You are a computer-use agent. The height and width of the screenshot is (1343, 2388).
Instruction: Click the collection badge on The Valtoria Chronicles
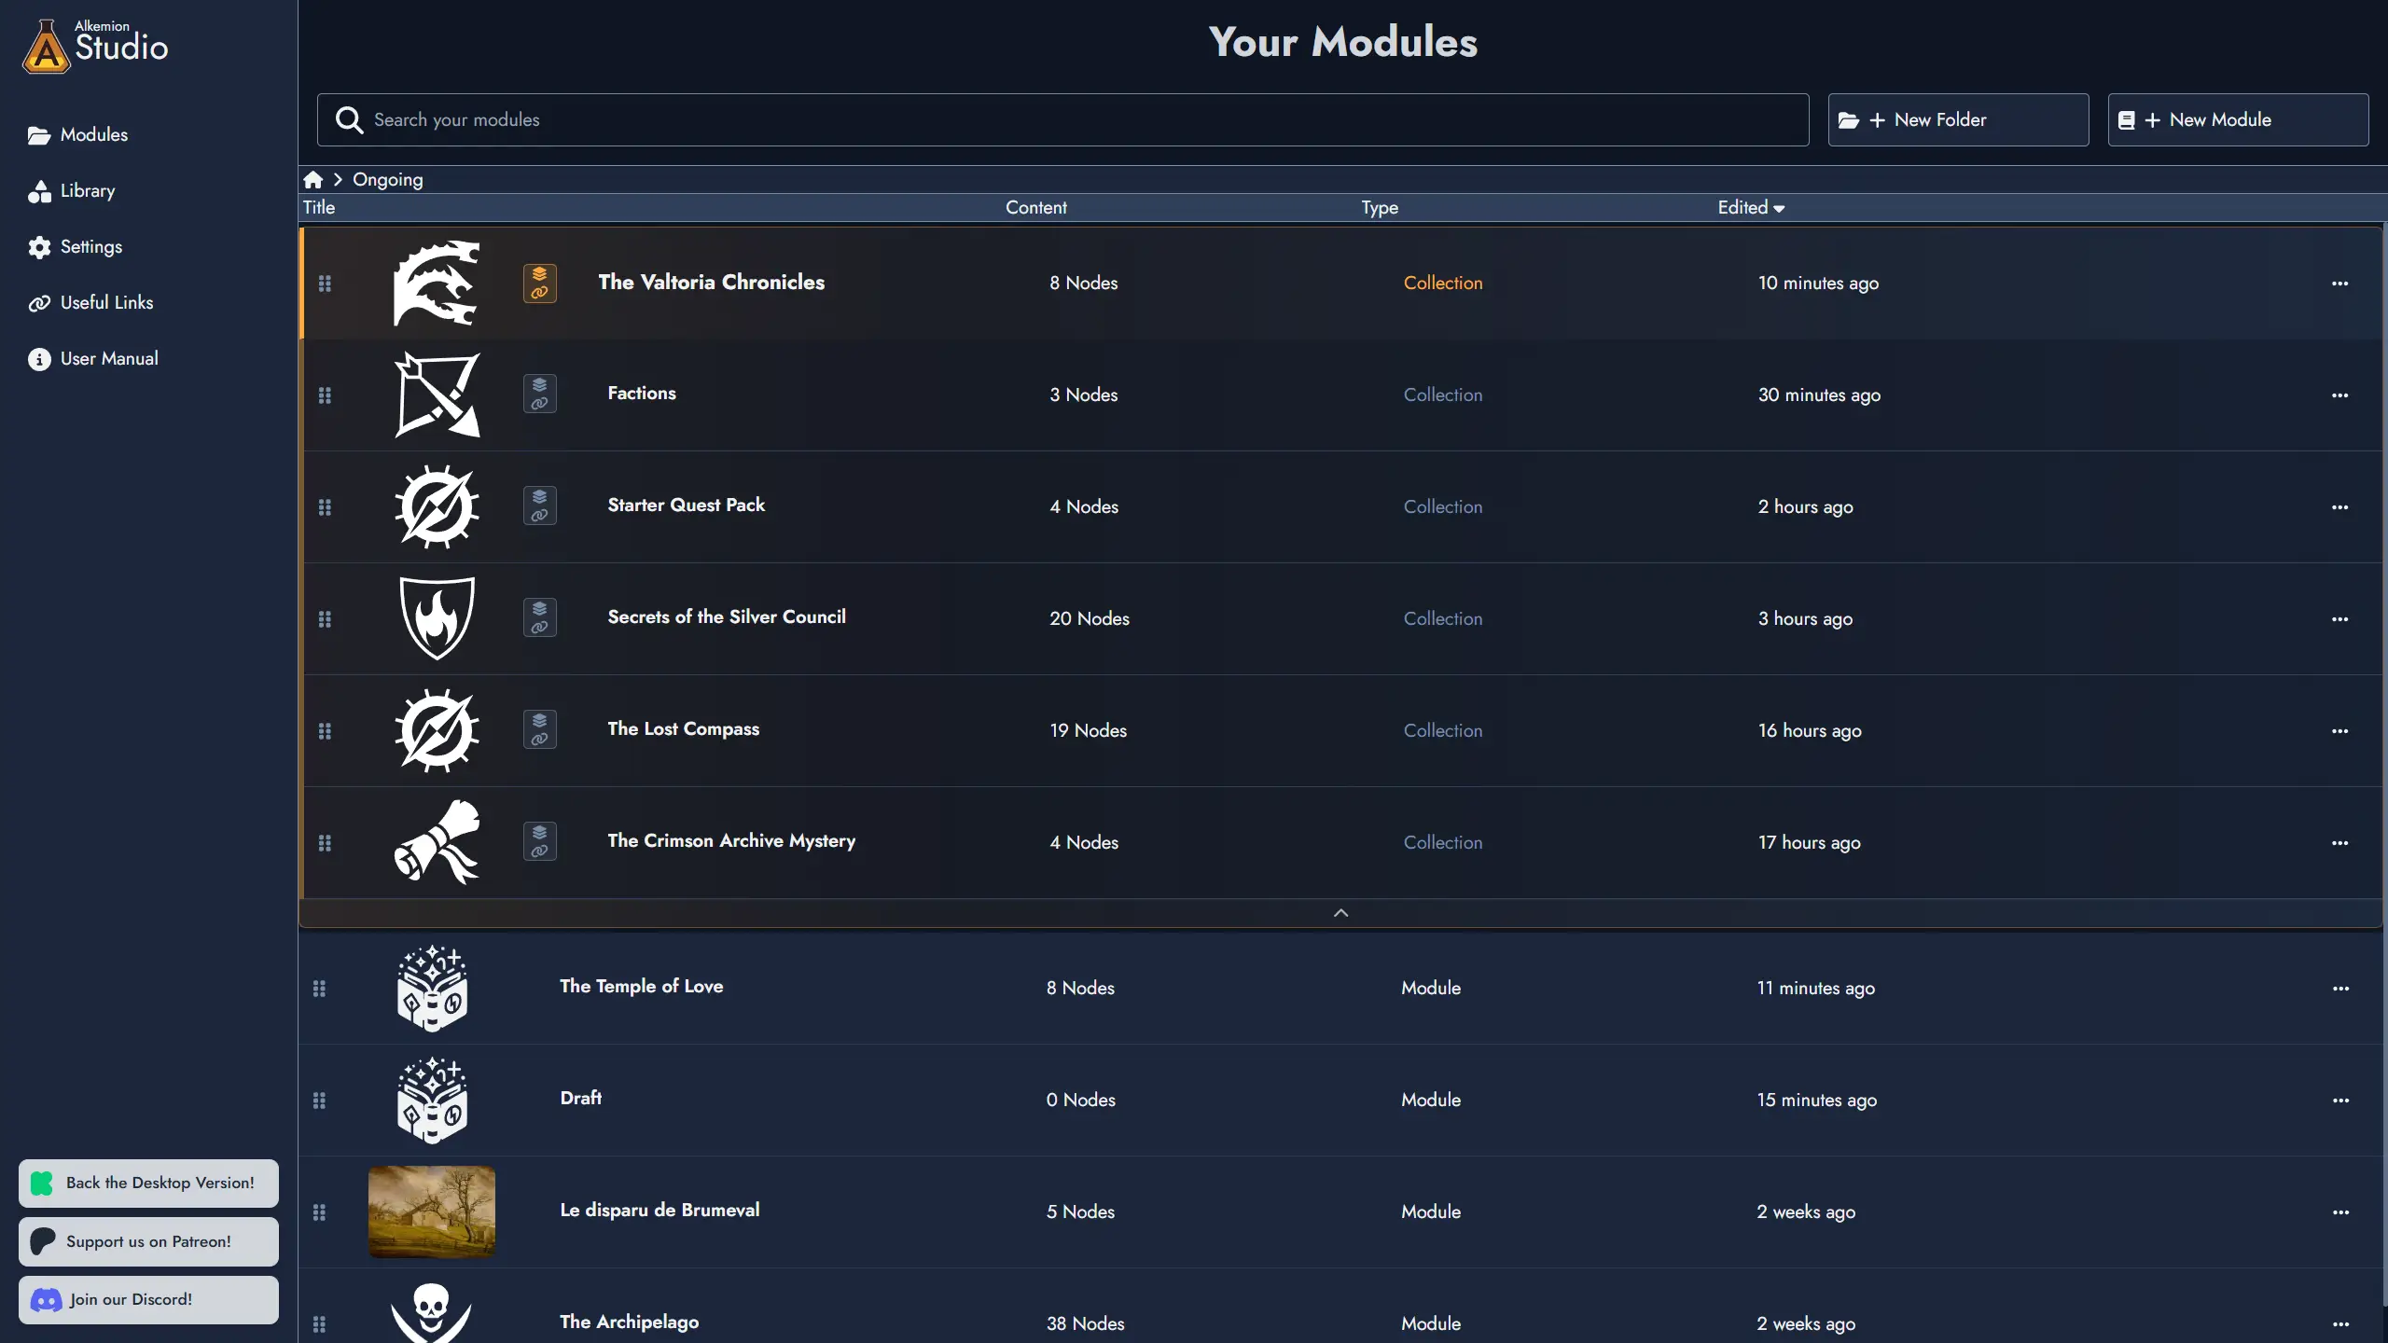coord(539,283)
